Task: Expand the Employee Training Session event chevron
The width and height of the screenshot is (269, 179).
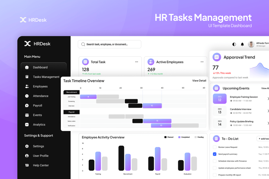Action: click(268, 99)
